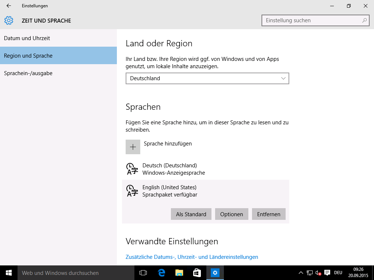374x280 pixels.
Task: Click the plus icon to add a language
Action: coord(133,147)
